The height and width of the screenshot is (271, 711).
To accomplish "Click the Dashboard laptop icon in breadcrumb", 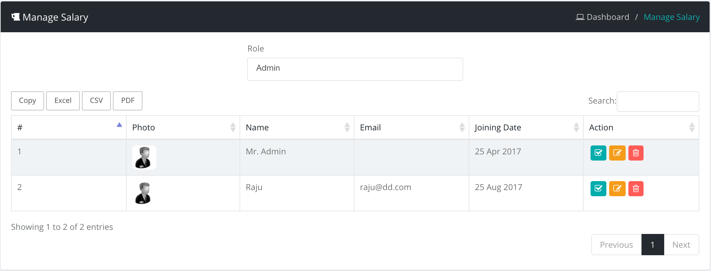I will tap(580, 17).
